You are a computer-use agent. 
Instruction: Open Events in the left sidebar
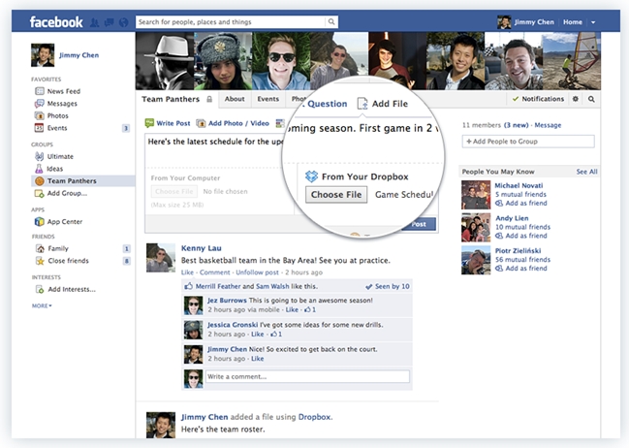tap(57, 127)
